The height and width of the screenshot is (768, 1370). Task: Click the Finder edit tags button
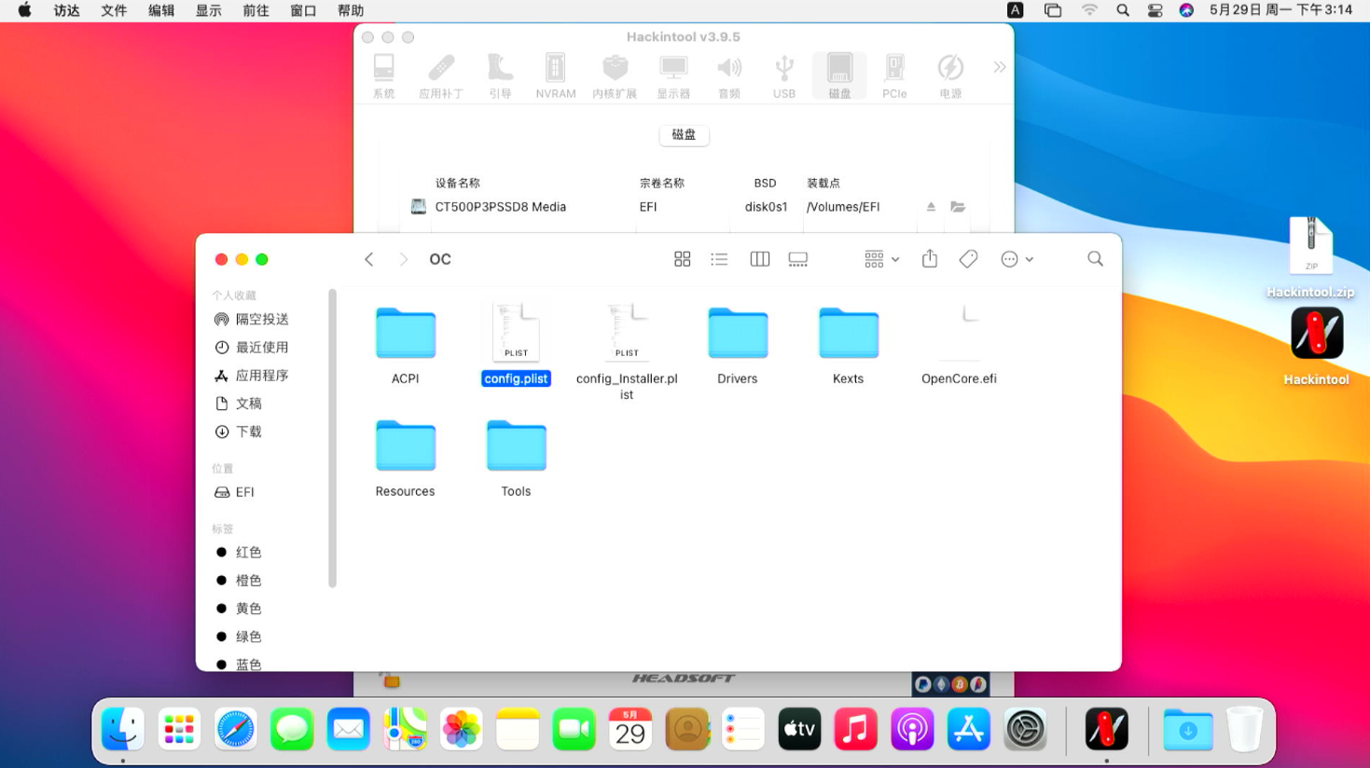[969, 259]
